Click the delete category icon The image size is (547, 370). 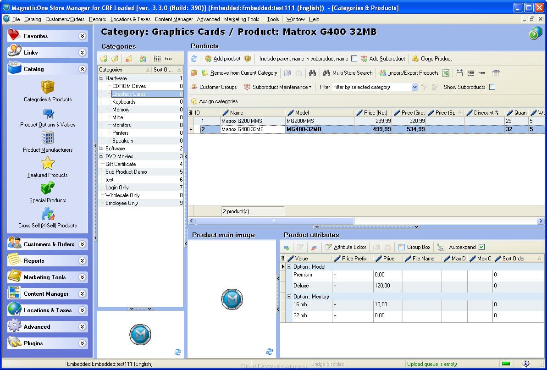[x=129, y=59]
